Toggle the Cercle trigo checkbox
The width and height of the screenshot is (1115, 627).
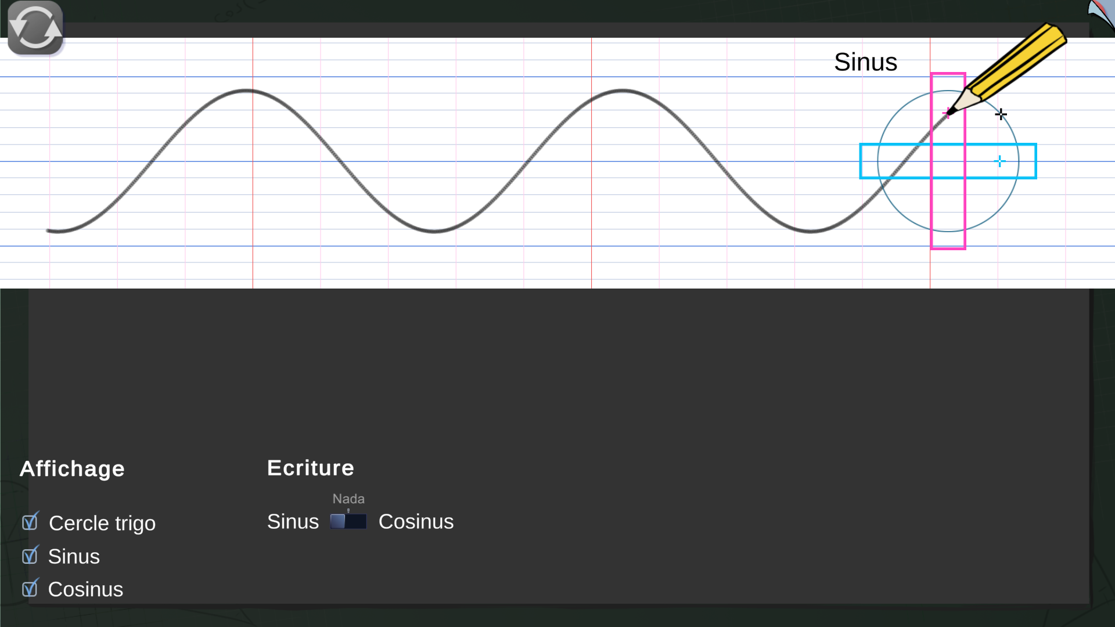click(x=30, y=522)
